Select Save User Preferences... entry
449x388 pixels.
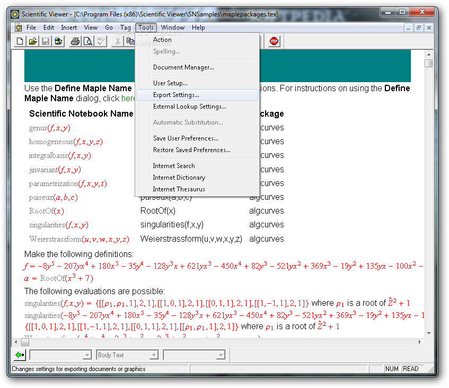point(197,138)
